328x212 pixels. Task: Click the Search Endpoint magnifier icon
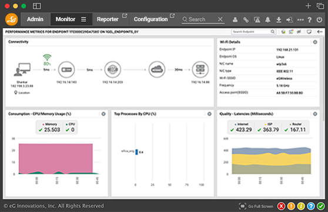click(273, 32)
